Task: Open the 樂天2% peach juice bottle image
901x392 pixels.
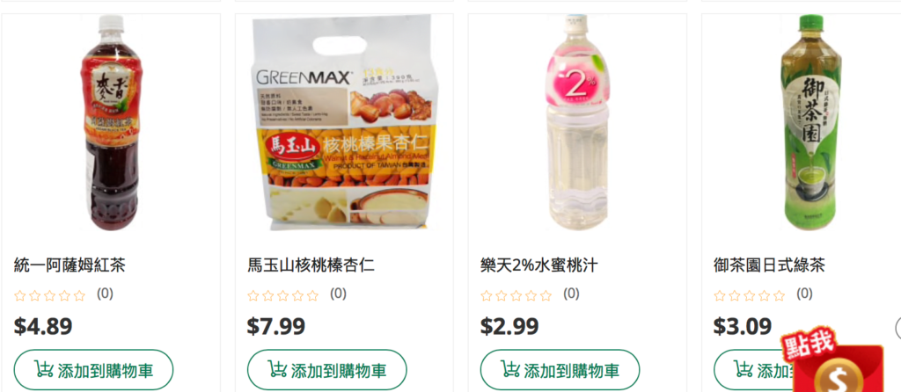Action: click(x=577, y=123)
